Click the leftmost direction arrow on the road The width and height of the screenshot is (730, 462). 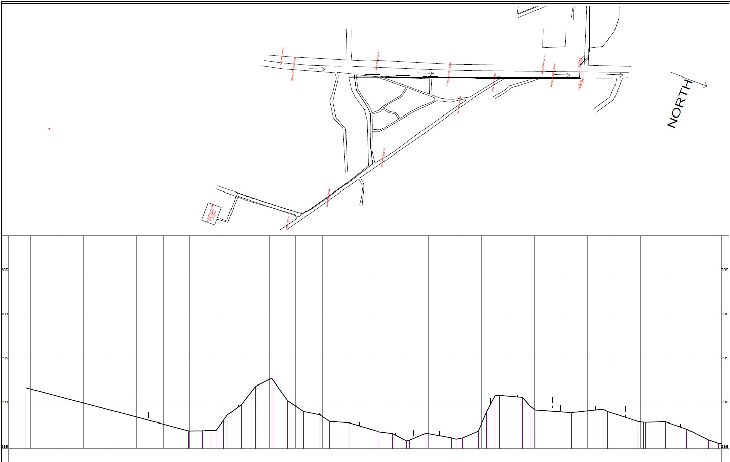point(317,69)
